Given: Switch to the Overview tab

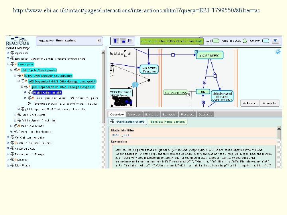Looking at the screenshot, I should pyautogui.click(x=117, y=114).
